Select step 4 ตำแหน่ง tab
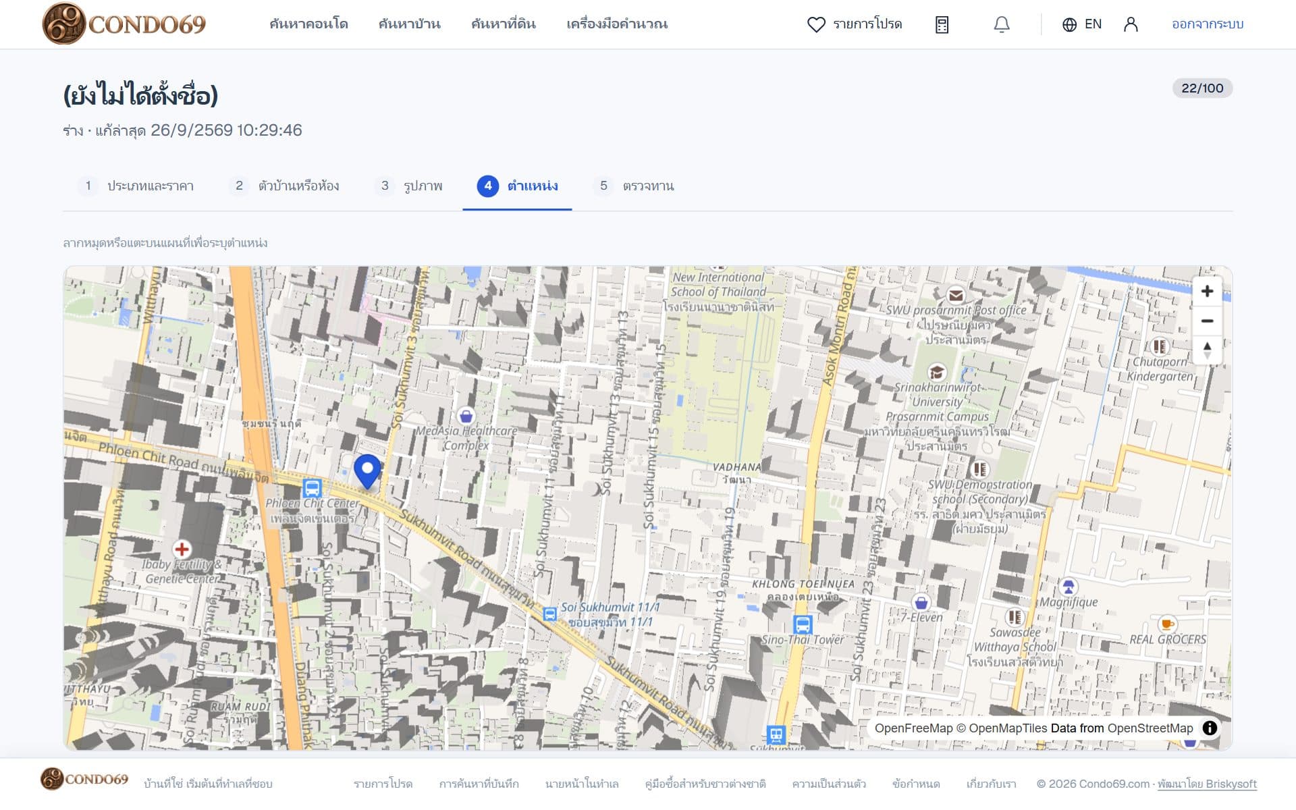This screenshot has height=810, width=1296. pos(517,186)
